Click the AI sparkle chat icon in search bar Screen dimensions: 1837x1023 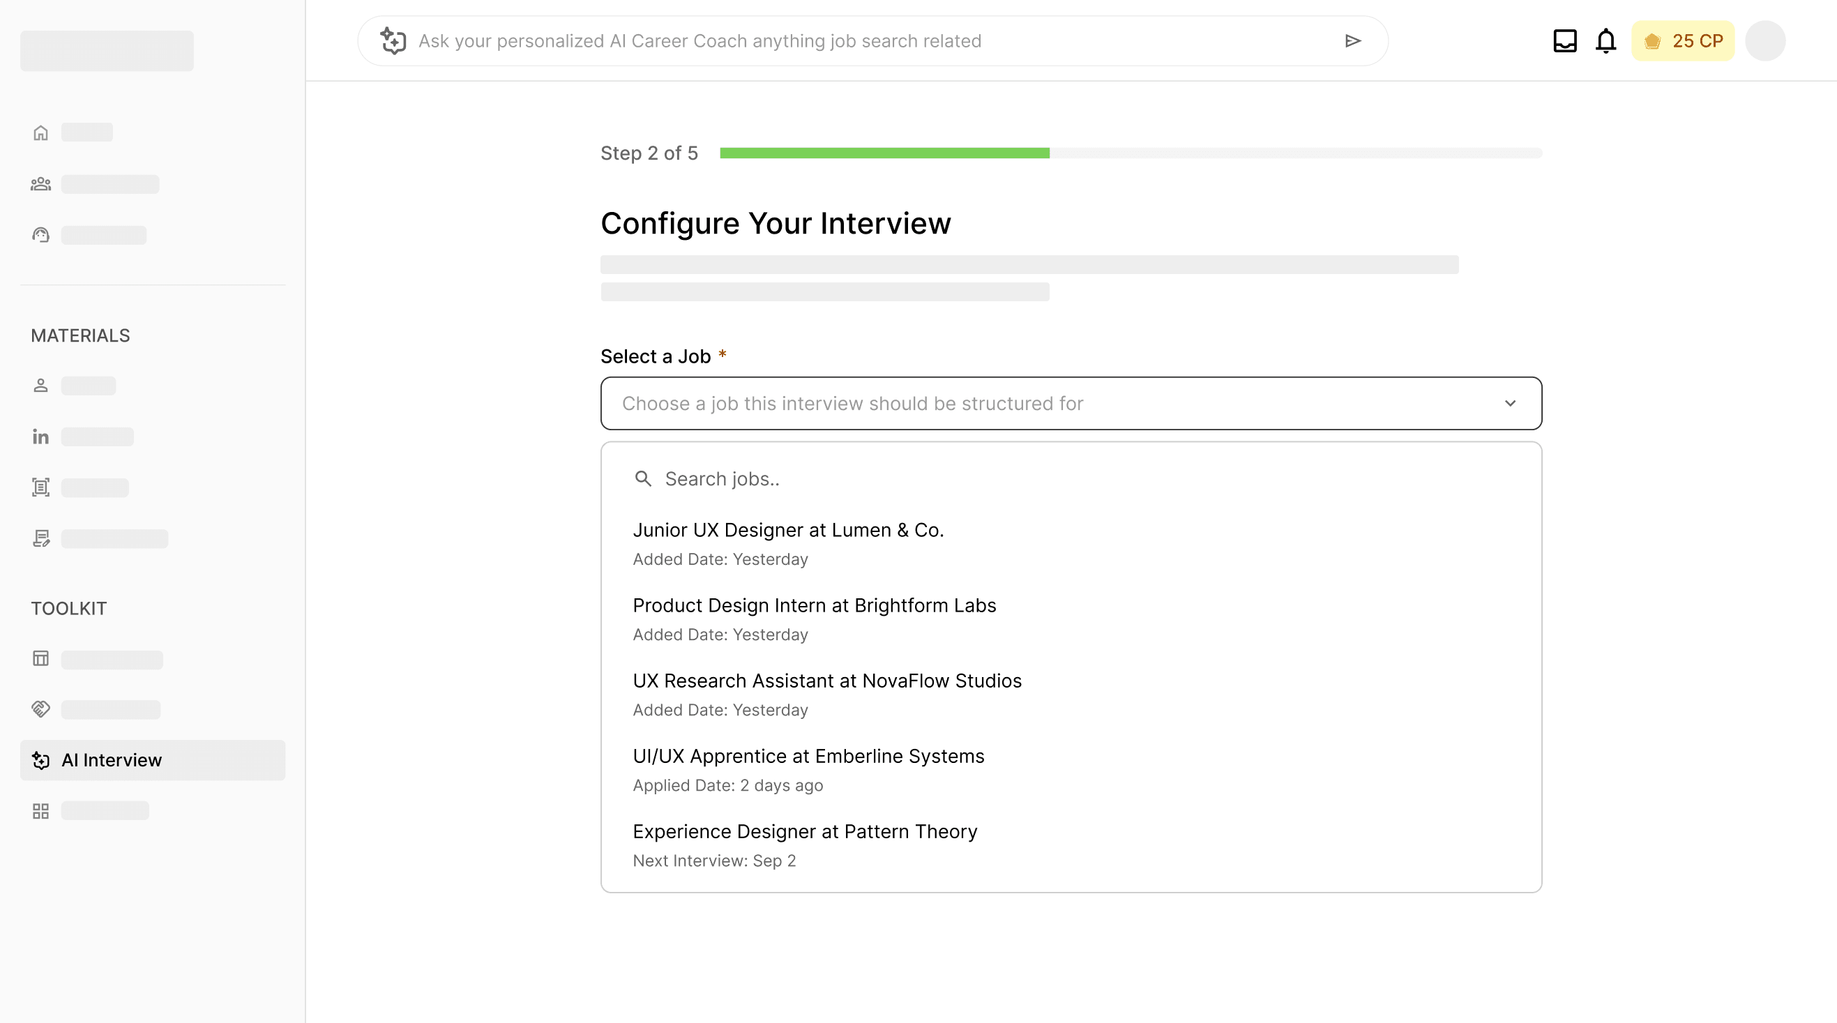393,41
